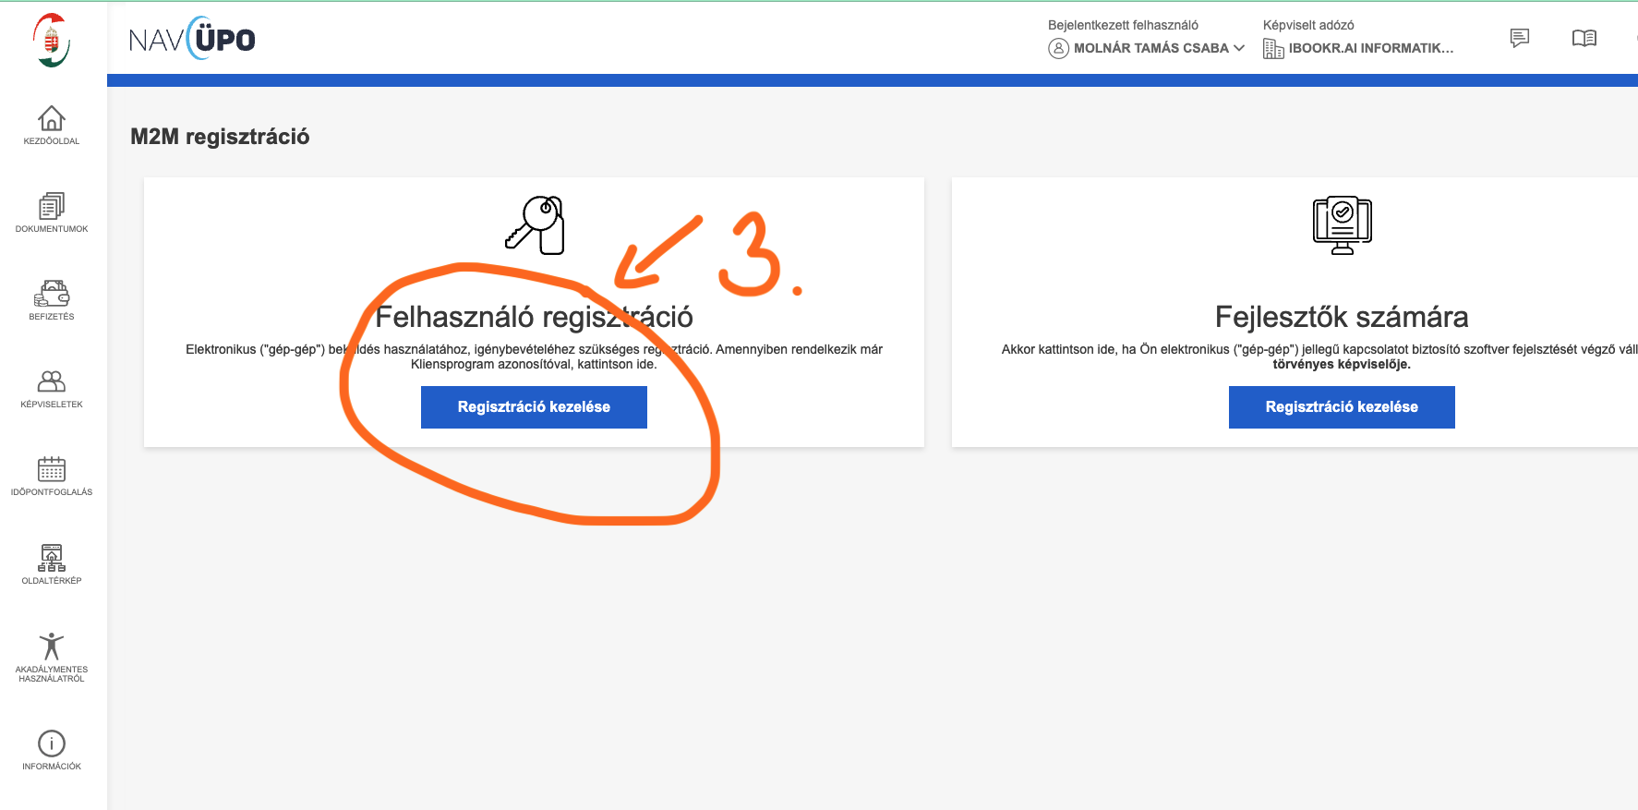Select represented taxpayer IBOOKR.AI INFORMATIK
This screenshot has height=810, width=1638.
pos(1370,48)
